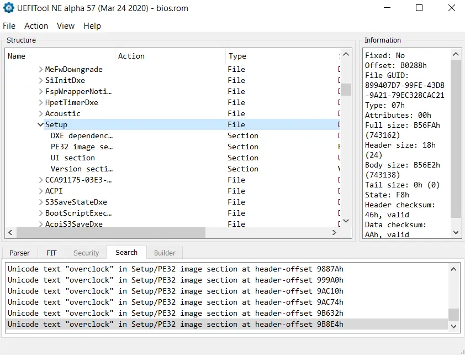Open the Help menu

click(x=92, y=26)
